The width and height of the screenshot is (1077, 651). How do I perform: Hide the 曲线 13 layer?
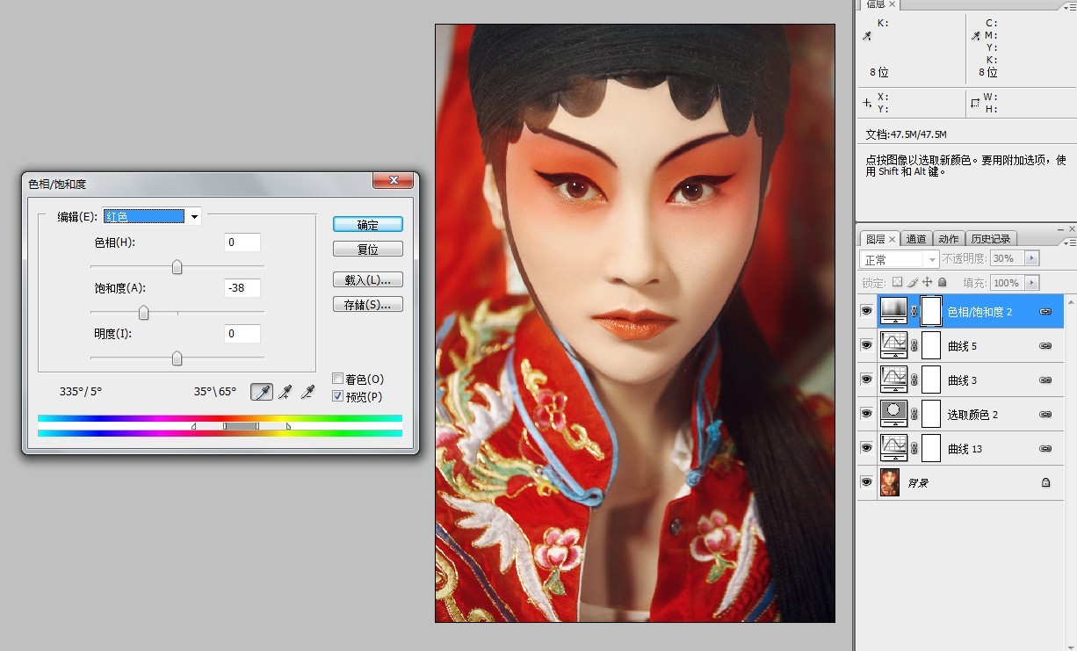(867, 449)
